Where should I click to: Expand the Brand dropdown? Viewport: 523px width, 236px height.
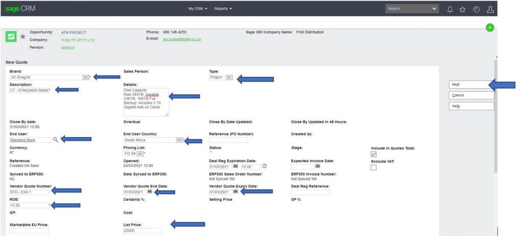(x=85, y=77)
